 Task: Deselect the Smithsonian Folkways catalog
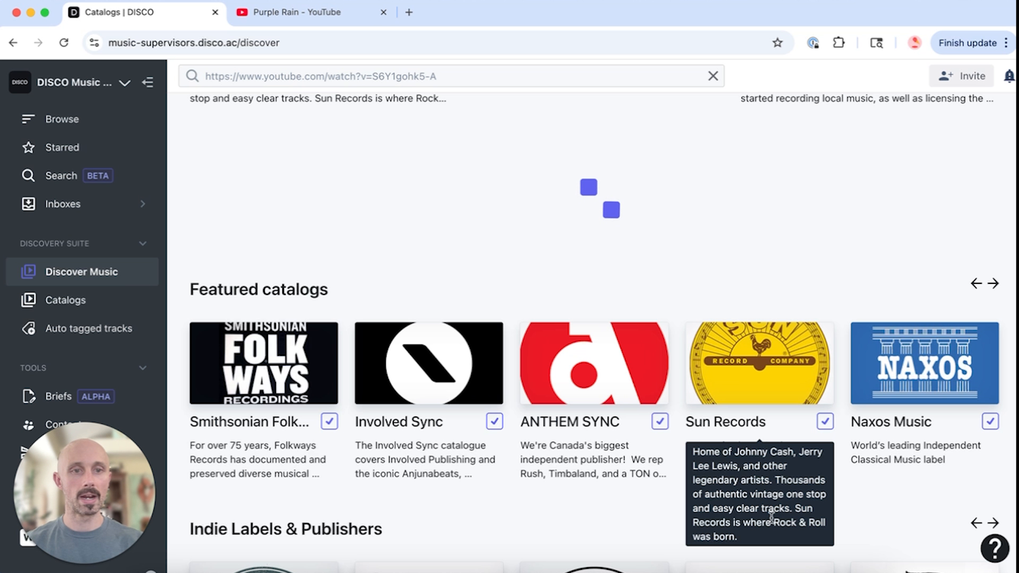point(329,421)
